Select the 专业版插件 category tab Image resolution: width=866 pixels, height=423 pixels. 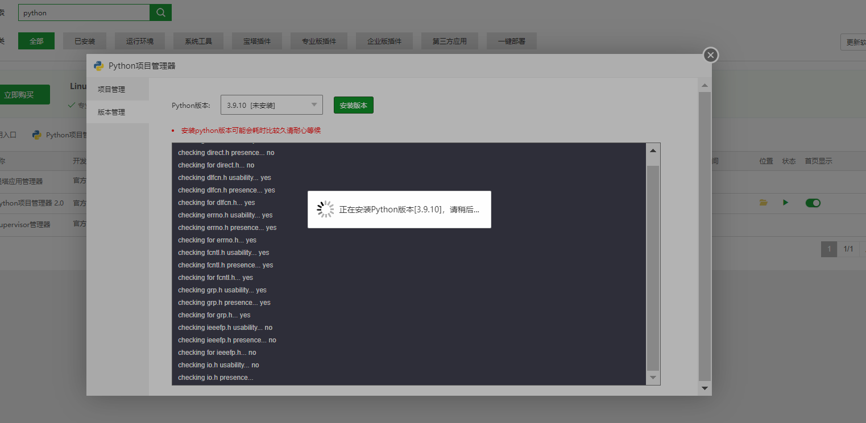[319, 41]
